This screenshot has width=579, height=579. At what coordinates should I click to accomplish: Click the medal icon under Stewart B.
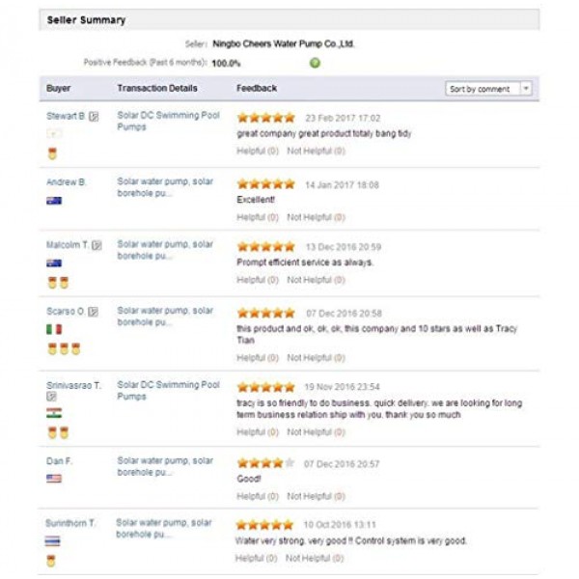click(52, 153)
